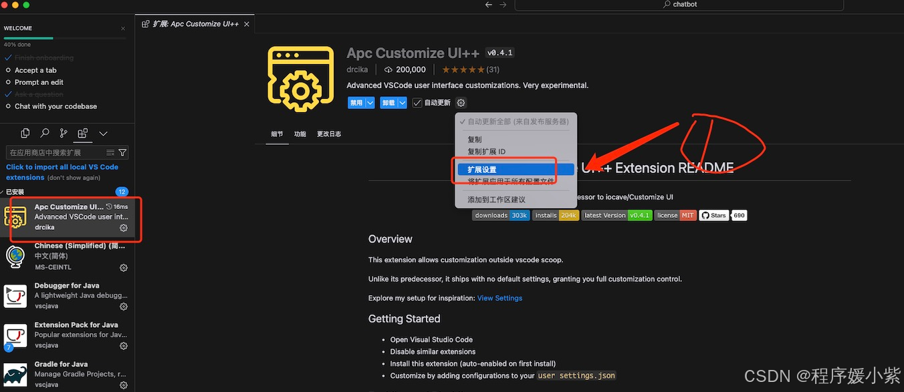Select the Accept a tab onboarding step
Image resolution: width=904 pixels, height=392 pixels.
pyautogui.click(x=35, y=70)
